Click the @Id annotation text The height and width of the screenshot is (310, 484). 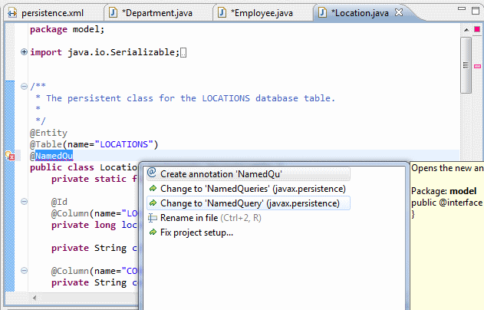pyautogui.click(x=59, y=202)
